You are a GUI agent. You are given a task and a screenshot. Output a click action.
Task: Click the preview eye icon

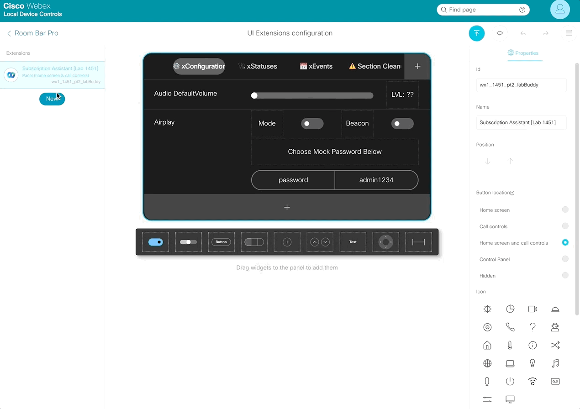(x=500, y=33)
